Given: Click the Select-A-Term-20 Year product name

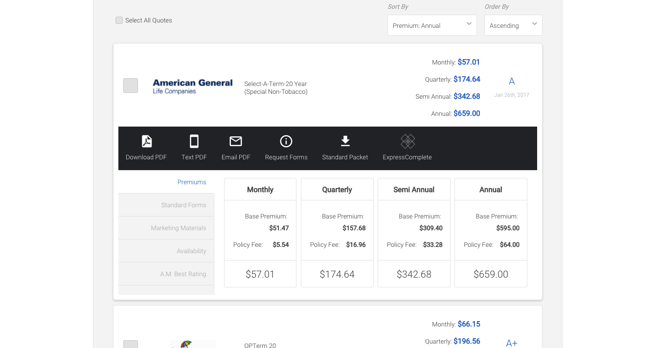Looking at the screenshot, I should tap(276, 84).
